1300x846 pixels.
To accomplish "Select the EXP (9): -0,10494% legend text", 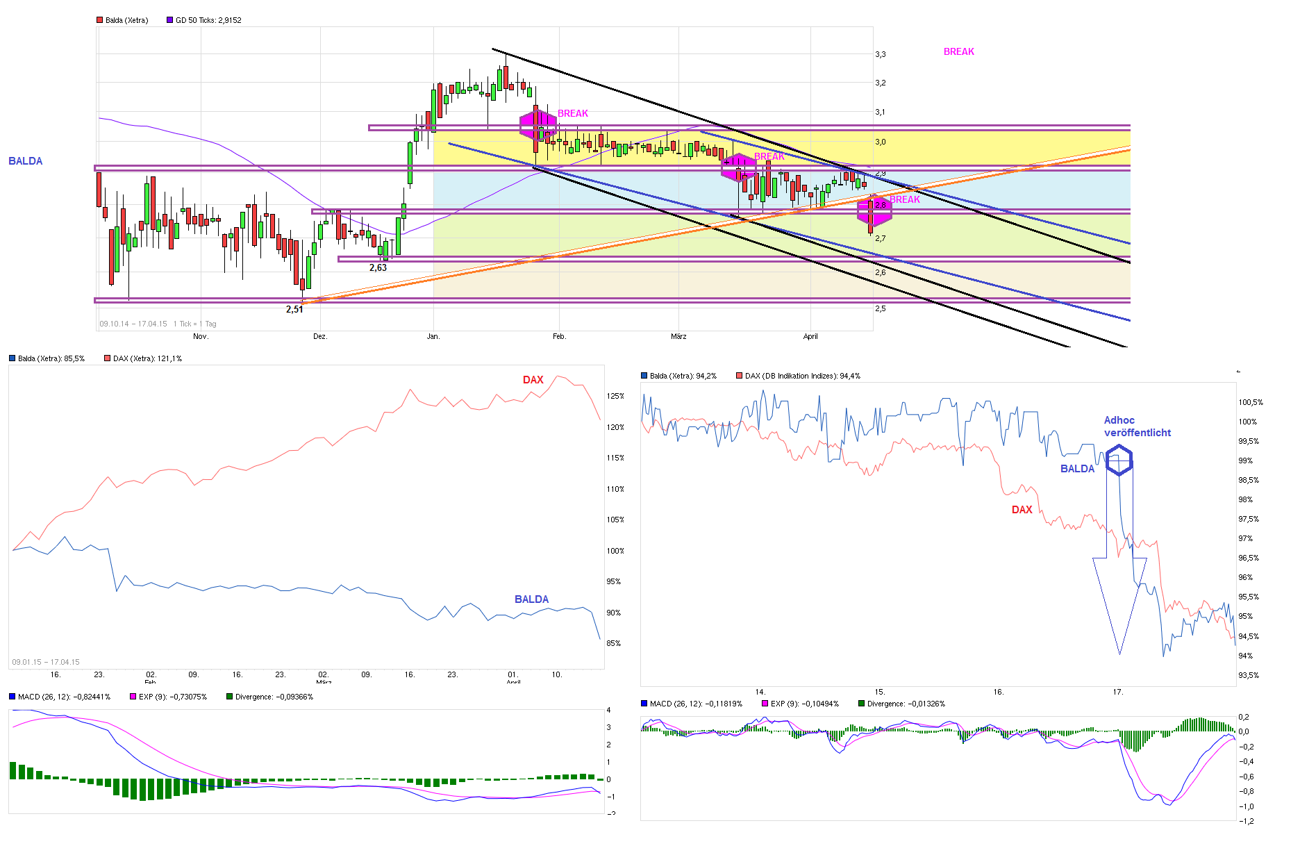I will pyautogui.click(x=805, y=704).
